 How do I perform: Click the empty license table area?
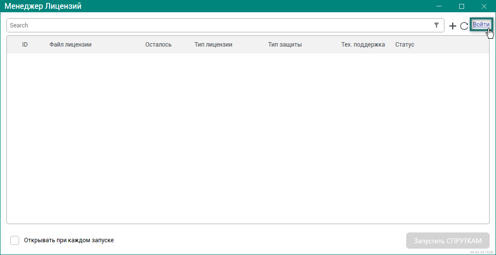(x=248, y=137)
